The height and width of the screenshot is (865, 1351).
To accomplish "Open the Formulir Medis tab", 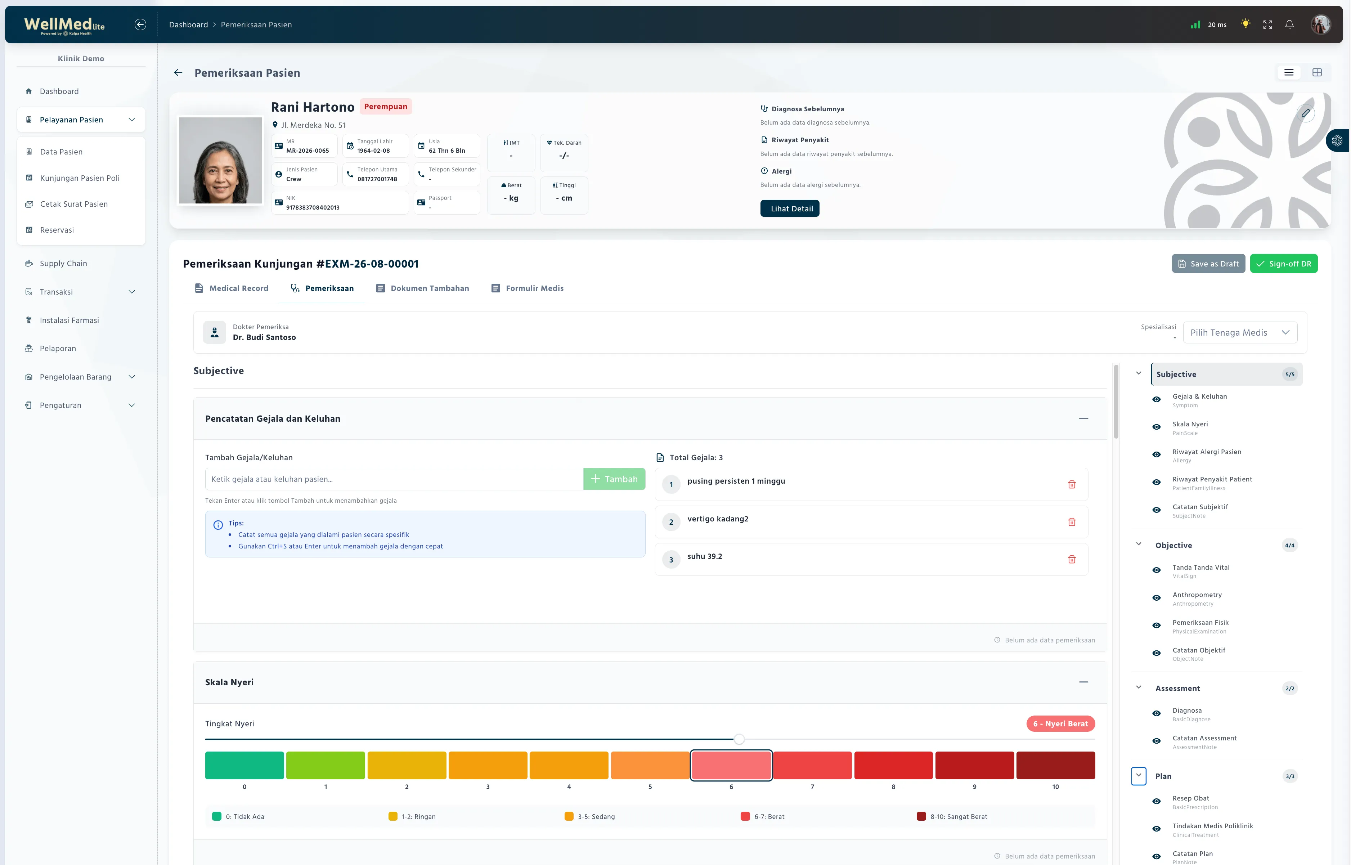I will point(527,288).
